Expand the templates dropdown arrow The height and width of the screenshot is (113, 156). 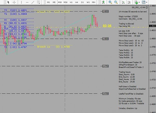(x=147, y=2)
